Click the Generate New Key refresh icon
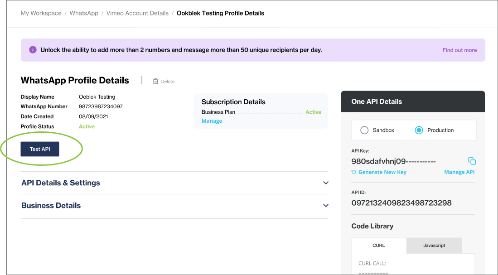498x275 pixels. coord(354,172)
